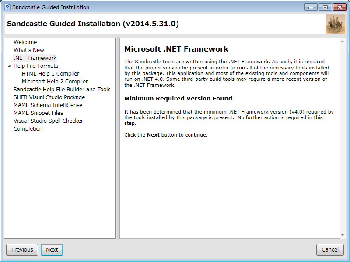
Task: Minimize the Sandcastle installer window
Action: click(311, 7)
